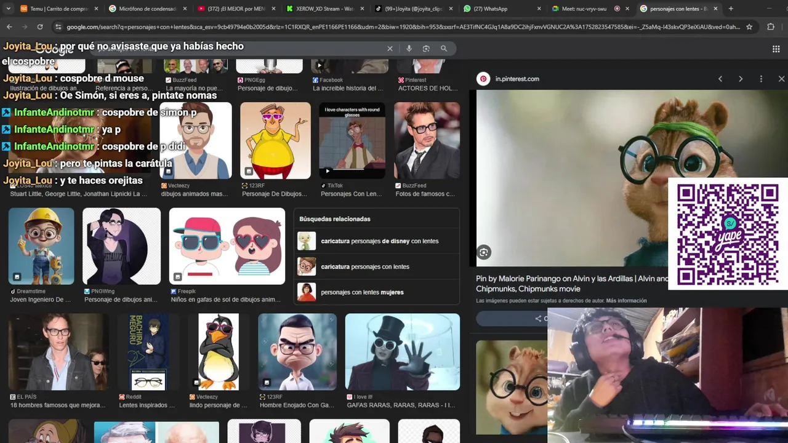Reload the page with the refresh icon
This screenshot has height=443, width=788.
(x=40, y=27)
